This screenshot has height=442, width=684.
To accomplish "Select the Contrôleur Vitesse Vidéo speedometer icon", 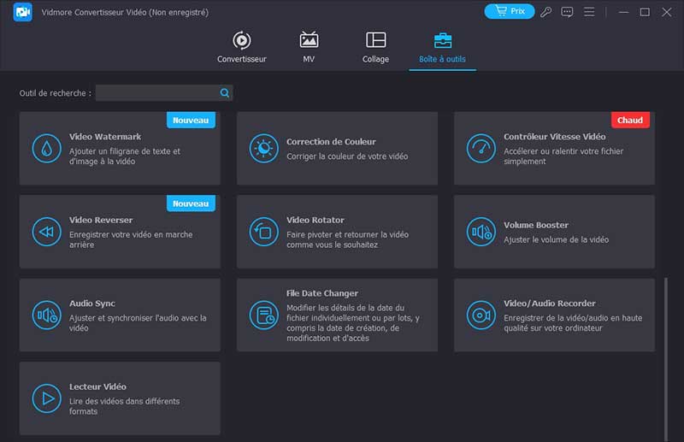I will click(x=481, y=149).
